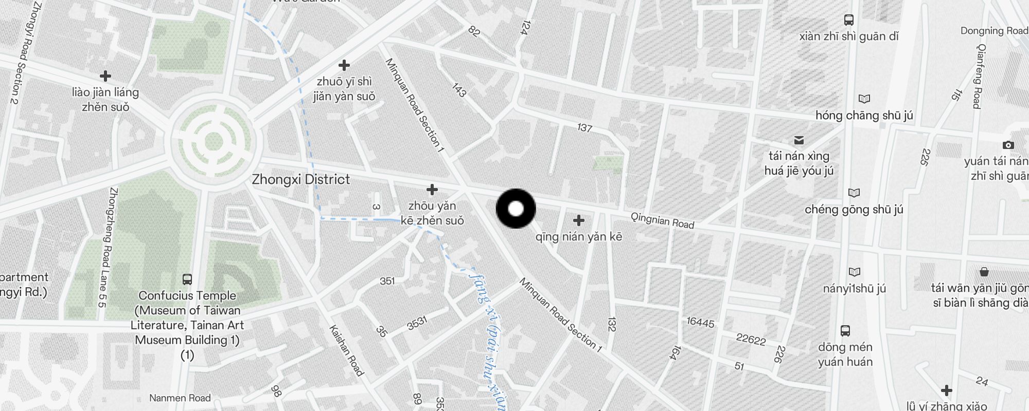
Task: Select the Confucius Temple place label
Action: [187, 325]
